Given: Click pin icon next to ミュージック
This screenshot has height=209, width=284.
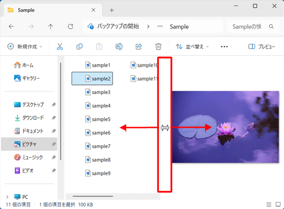Looking at the screenshot, I should pyautogui.click(x=54, y=157).
